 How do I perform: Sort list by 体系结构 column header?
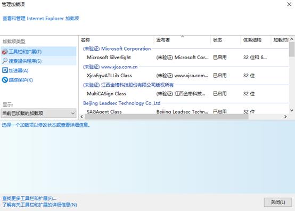click(256, 40)
